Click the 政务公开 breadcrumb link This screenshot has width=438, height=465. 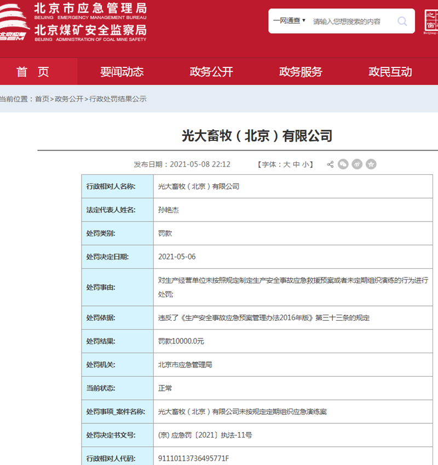coord(69,99)
